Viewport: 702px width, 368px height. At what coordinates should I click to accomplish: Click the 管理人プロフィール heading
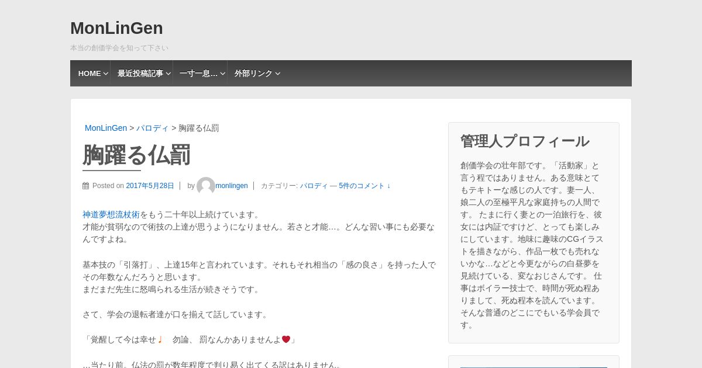(x=525, y=141)
